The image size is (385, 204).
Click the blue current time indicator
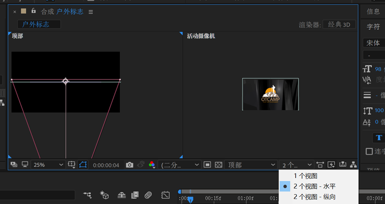point(190,200)
